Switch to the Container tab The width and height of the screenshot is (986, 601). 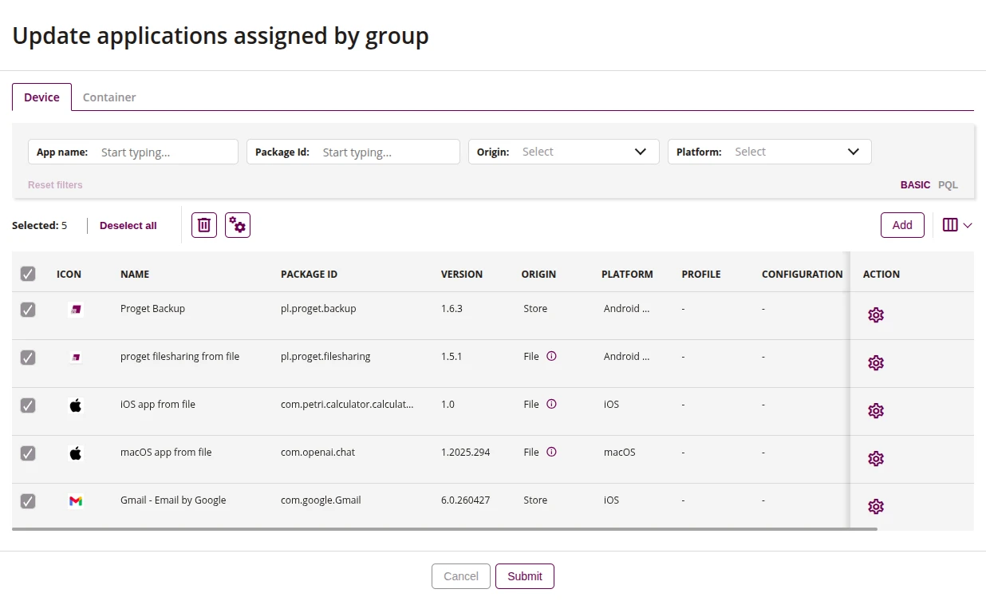(x=109, y=97)
